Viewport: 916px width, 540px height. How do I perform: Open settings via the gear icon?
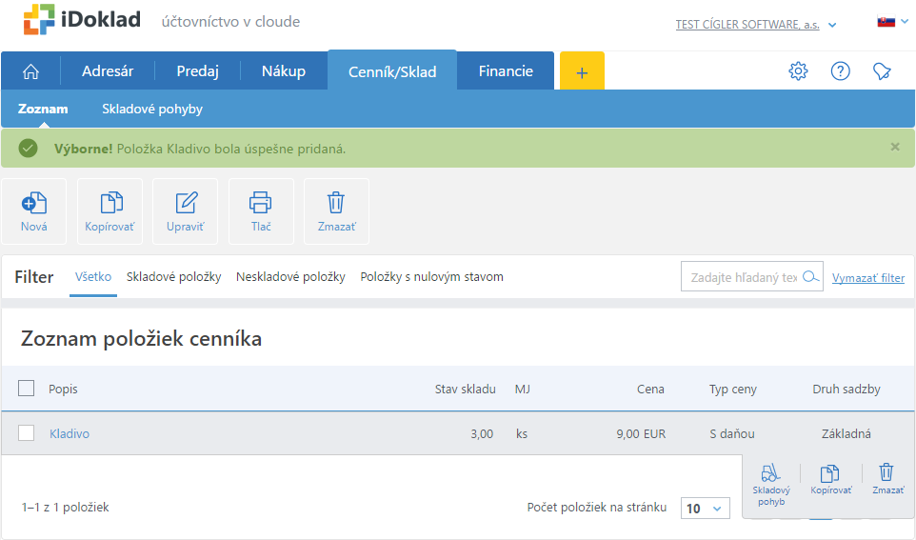798,71
